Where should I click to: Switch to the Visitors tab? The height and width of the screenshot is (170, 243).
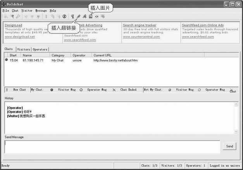tap(23, 49)
